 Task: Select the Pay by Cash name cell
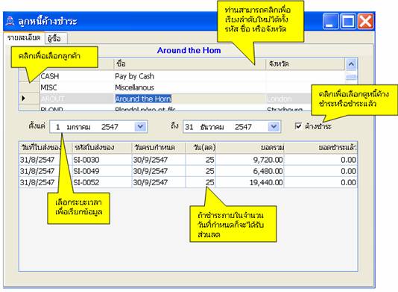click(134, 76)
